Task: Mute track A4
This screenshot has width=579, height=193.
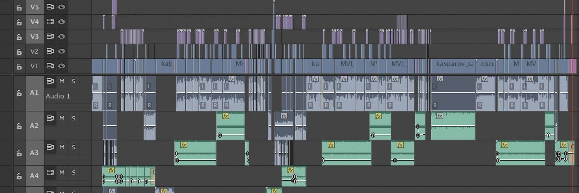Action: (x=61, y=172)
